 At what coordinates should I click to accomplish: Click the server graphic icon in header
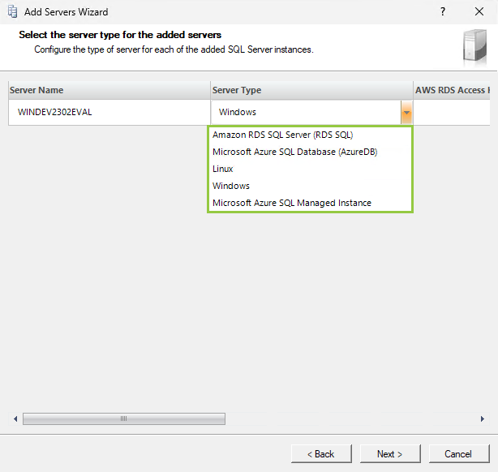click(x=474, y=45)
